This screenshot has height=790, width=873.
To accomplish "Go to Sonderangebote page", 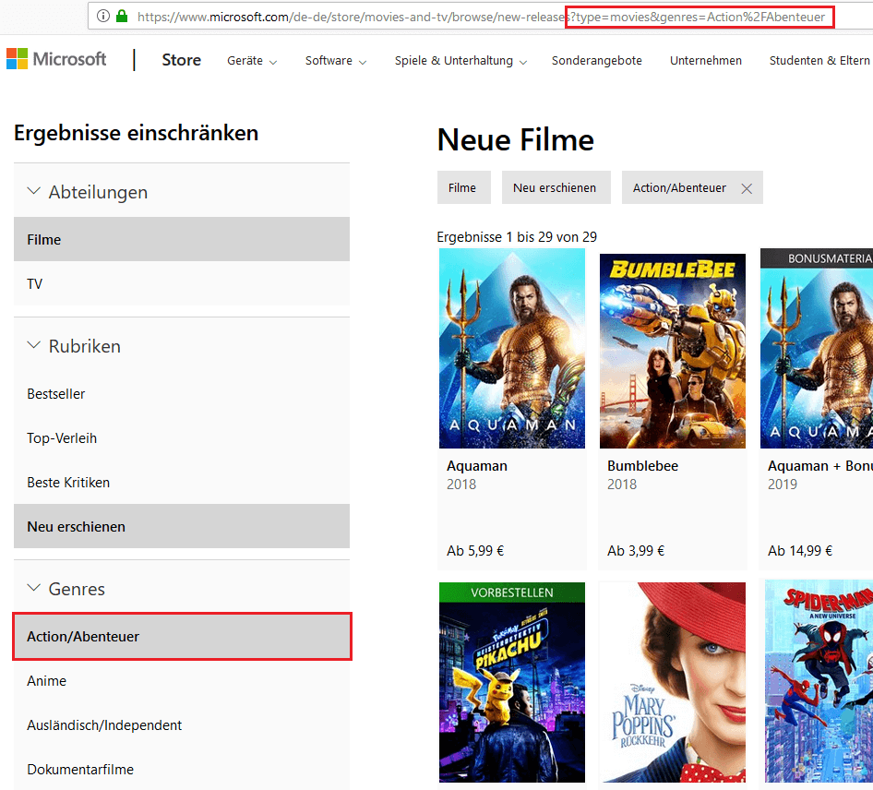I will 596,61.
